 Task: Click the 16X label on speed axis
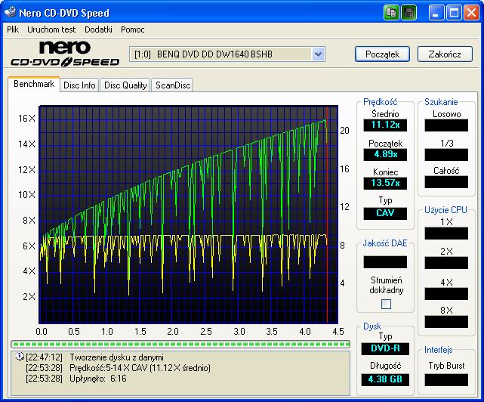(27, 119)
